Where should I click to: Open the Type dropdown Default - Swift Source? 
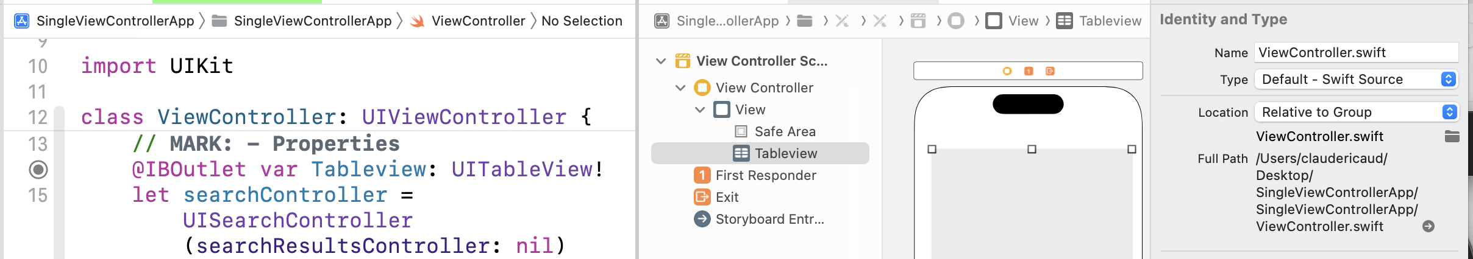(1356, 79)
